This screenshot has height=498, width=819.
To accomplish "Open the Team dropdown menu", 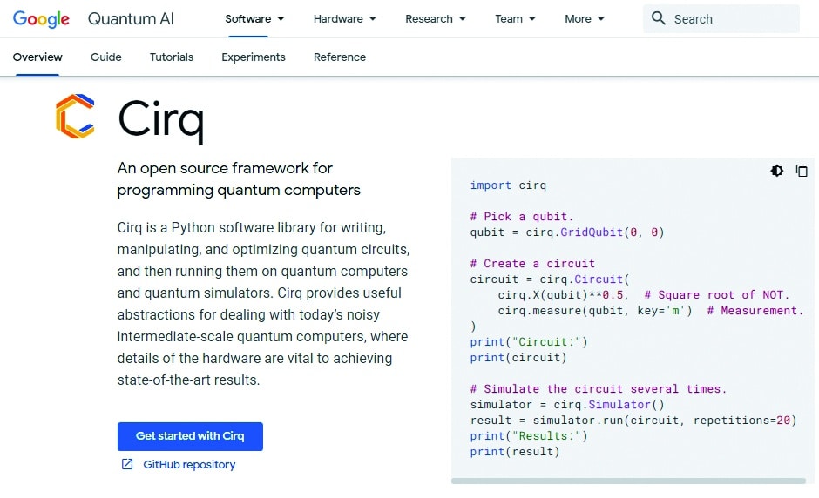I will tap(515, 18).
